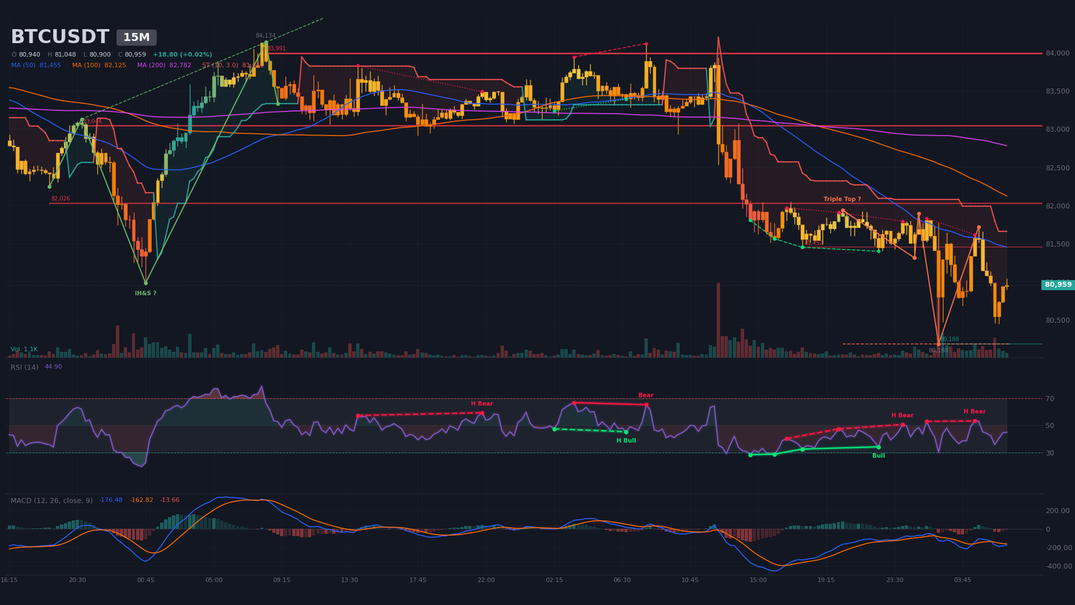Select the H Bull divergence label
1075x605 pixels.
626,440
